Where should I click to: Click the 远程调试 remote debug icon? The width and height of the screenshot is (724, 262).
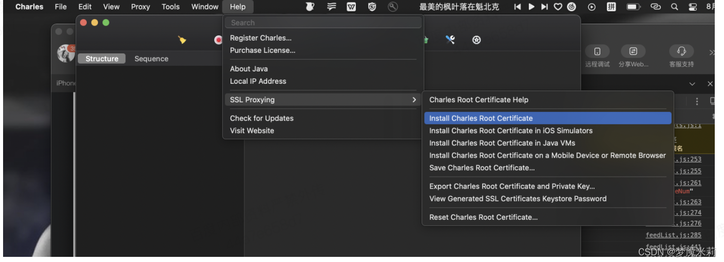[x=597, y=52]
